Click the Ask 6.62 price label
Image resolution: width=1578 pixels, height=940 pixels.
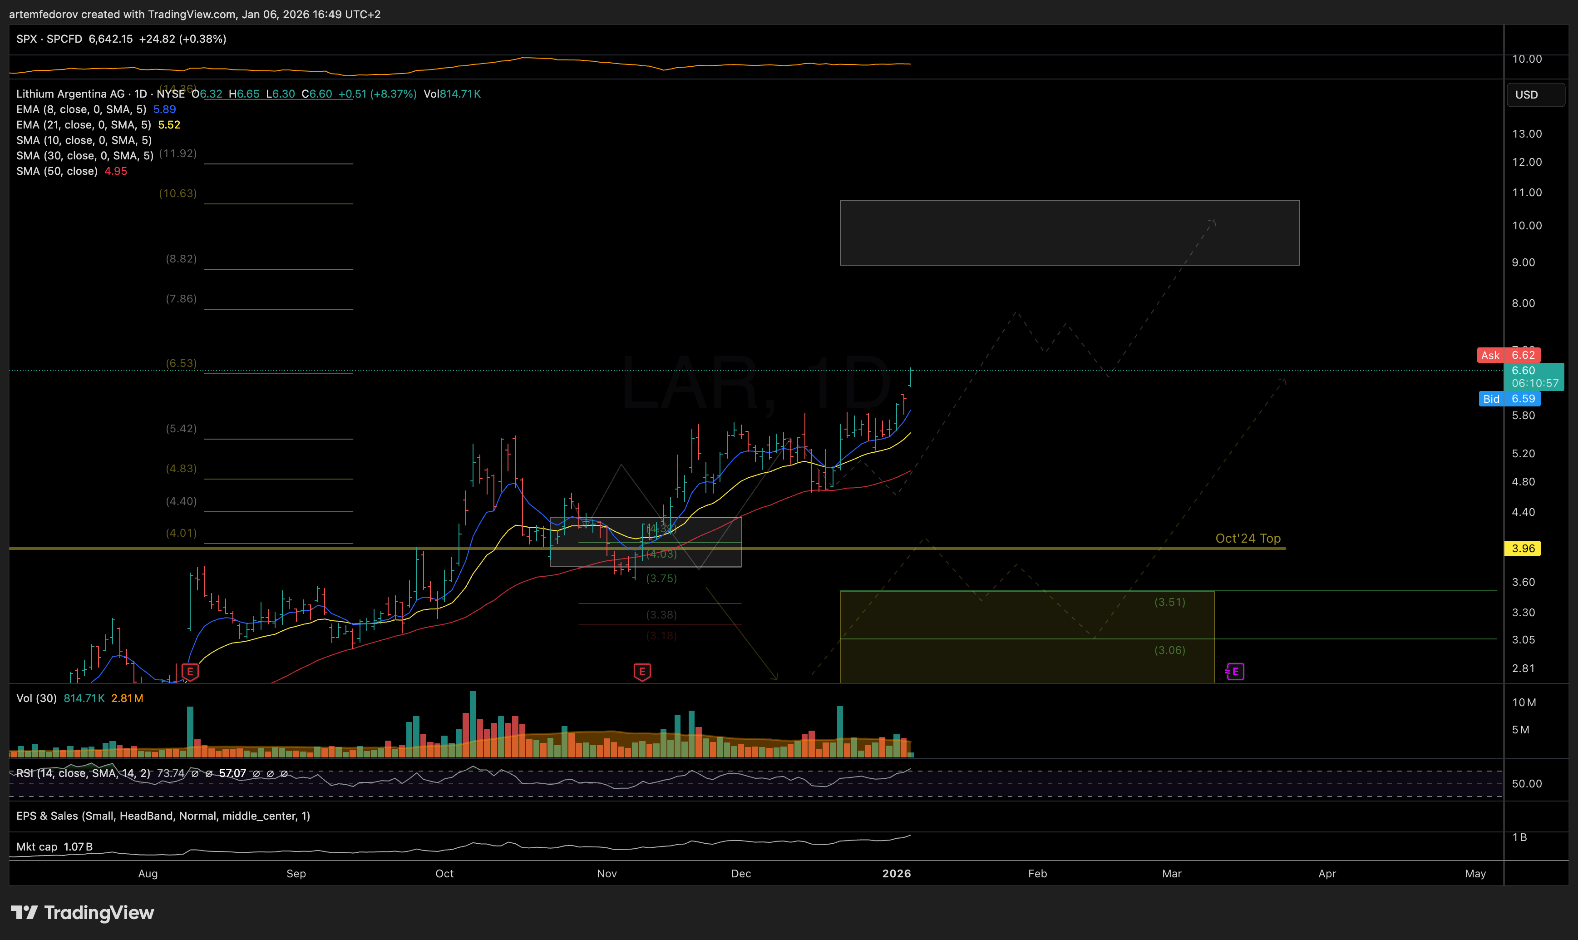(x=1509, y=356)
